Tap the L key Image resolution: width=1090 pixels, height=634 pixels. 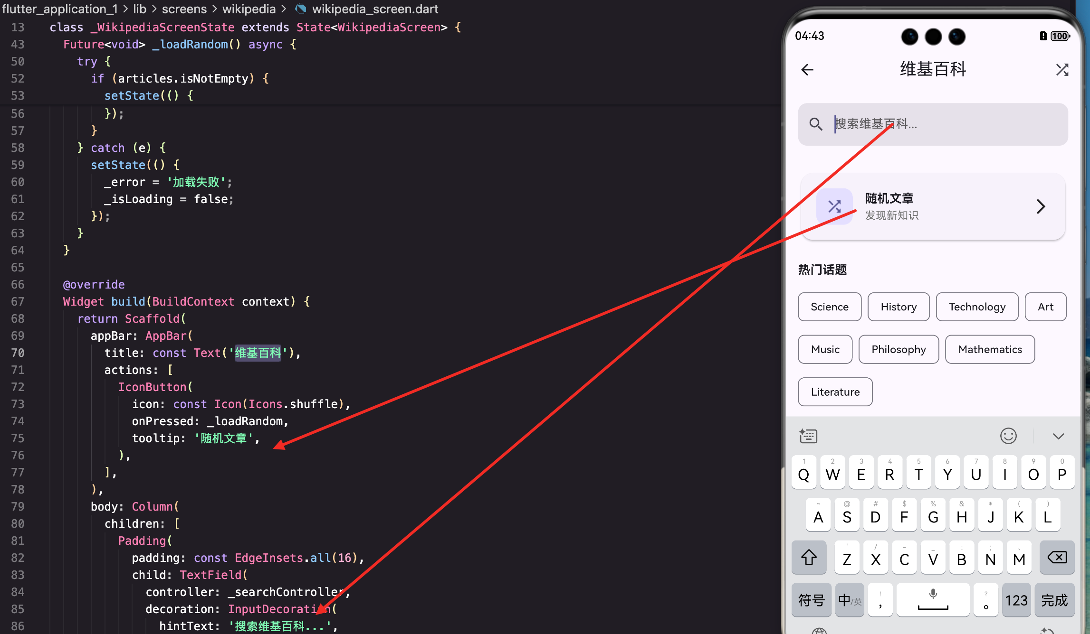point(1048,515)
